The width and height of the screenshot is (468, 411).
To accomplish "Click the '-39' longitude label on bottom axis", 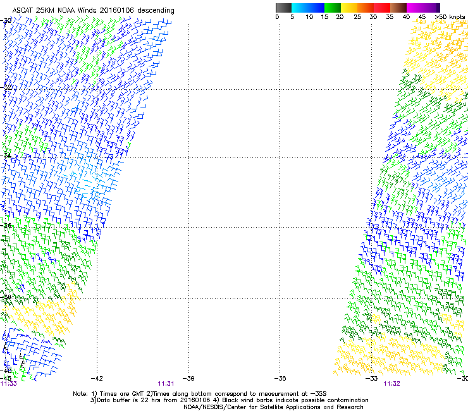I will [x=188, y=379].
